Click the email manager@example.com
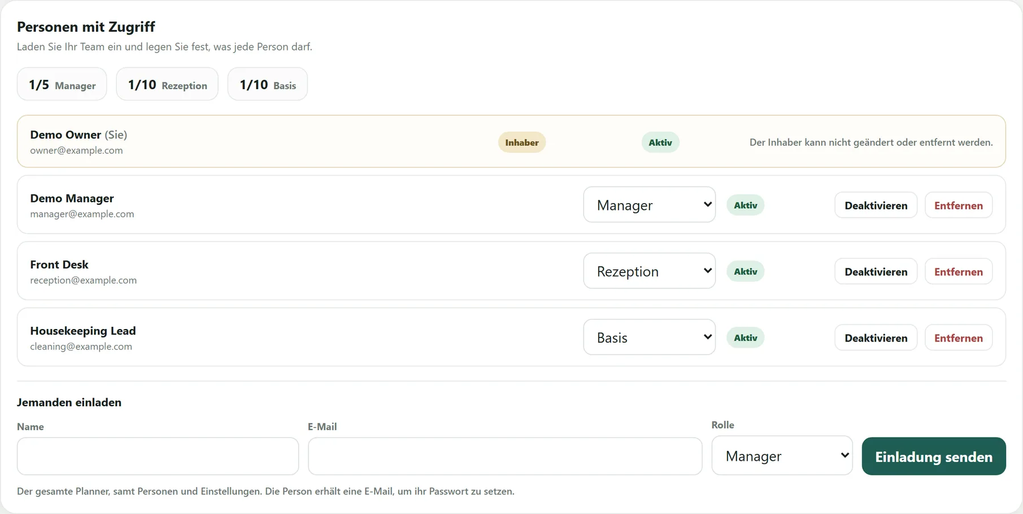Image resolution: width=1023 pixels, height=514 pixels. [82, 214]
